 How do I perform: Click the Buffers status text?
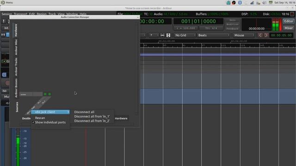212,14
